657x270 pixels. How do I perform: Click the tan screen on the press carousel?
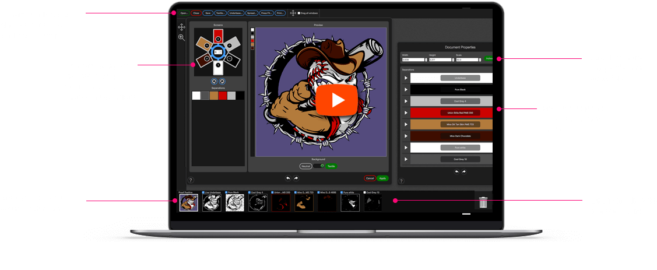(x=205, y=44)
